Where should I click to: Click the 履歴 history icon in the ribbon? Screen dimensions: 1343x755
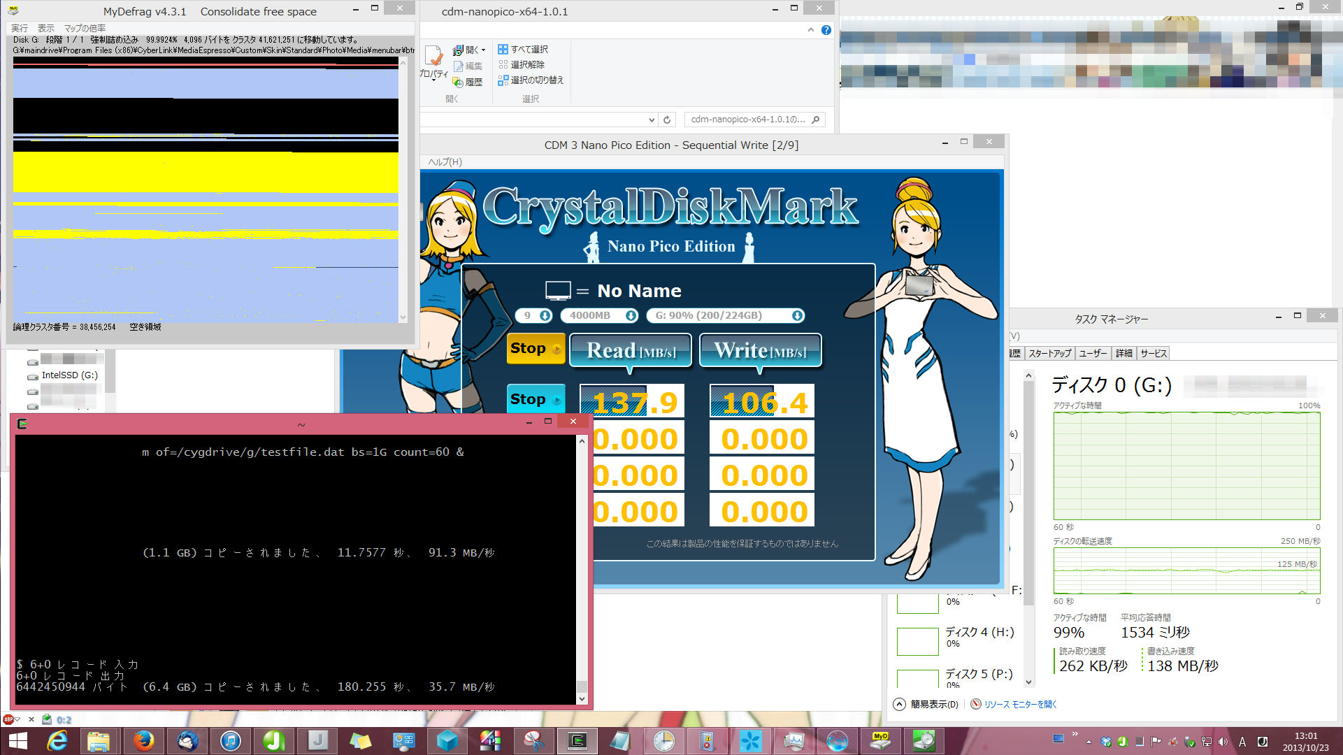click(459, 82)
